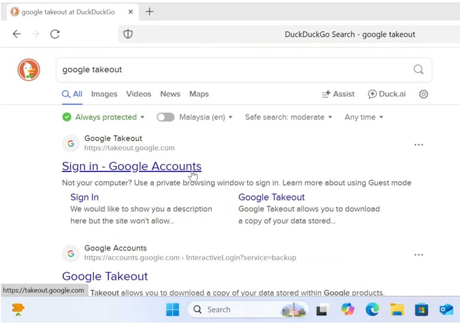
Task: Open Microsoft Edge from the taskbar
Action: 373,310
